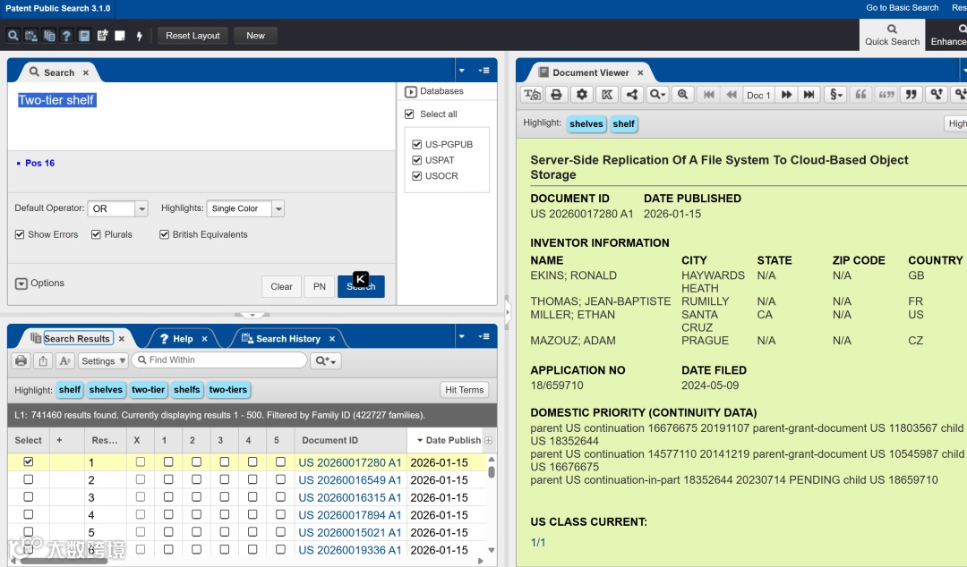Close the Help tab

click(x=205, y=339)
